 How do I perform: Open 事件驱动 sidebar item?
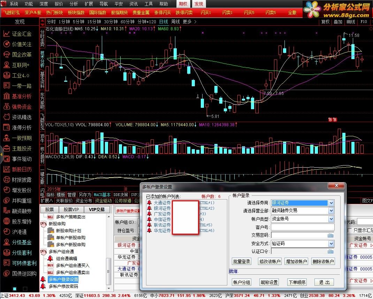click(x=17, y=159)
